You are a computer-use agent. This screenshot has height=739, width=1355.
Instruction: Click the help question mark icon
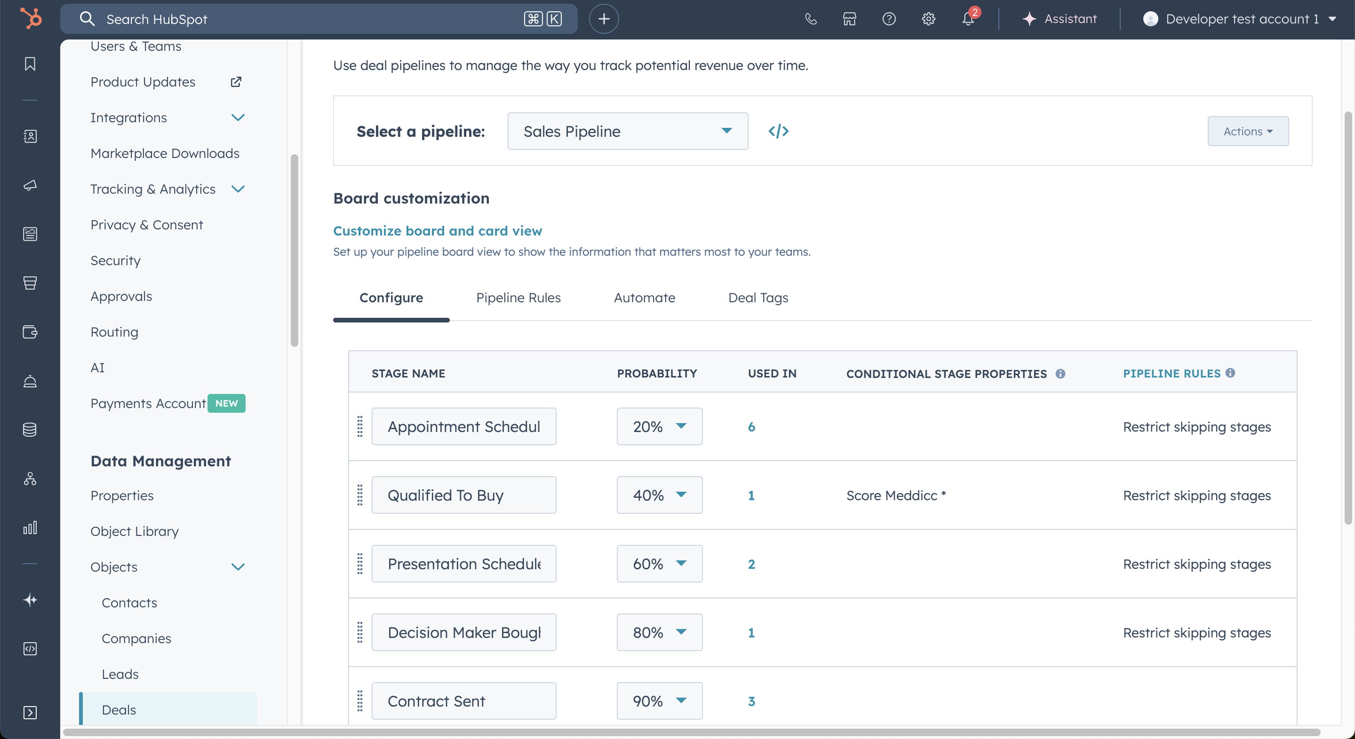pos(889,19)
